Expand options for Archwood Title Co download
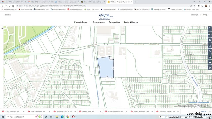Image resolution: width=212 pixels, height=119 pixels. pyautogui.click(x=75, y=112)
